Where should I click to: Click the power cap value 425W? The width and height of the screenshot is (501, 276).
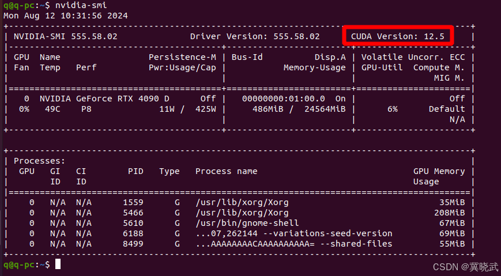coord(205,109)
